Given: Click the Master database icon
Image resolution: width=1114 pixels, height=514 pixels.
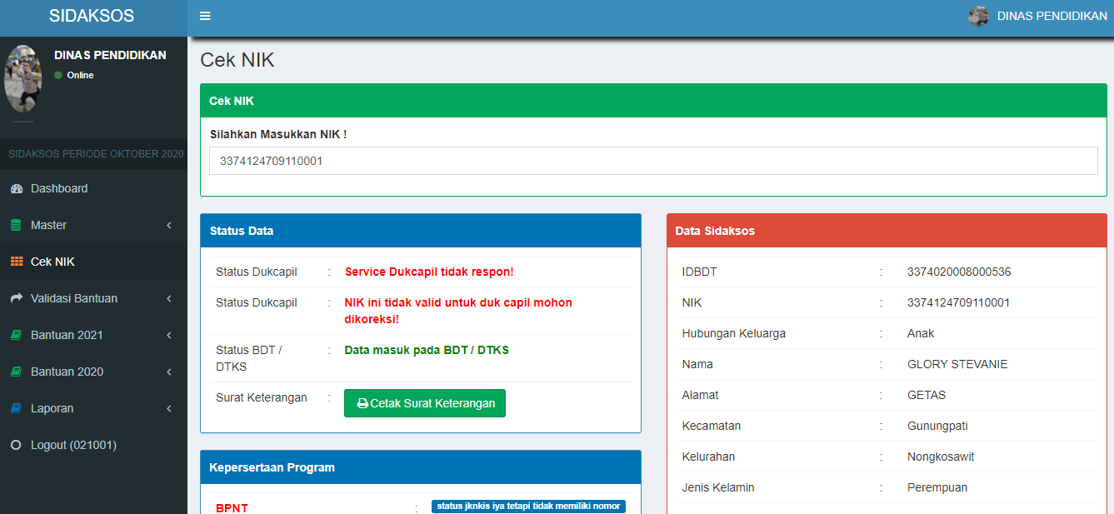Looking at the screenshot, I should click(16, 225).
